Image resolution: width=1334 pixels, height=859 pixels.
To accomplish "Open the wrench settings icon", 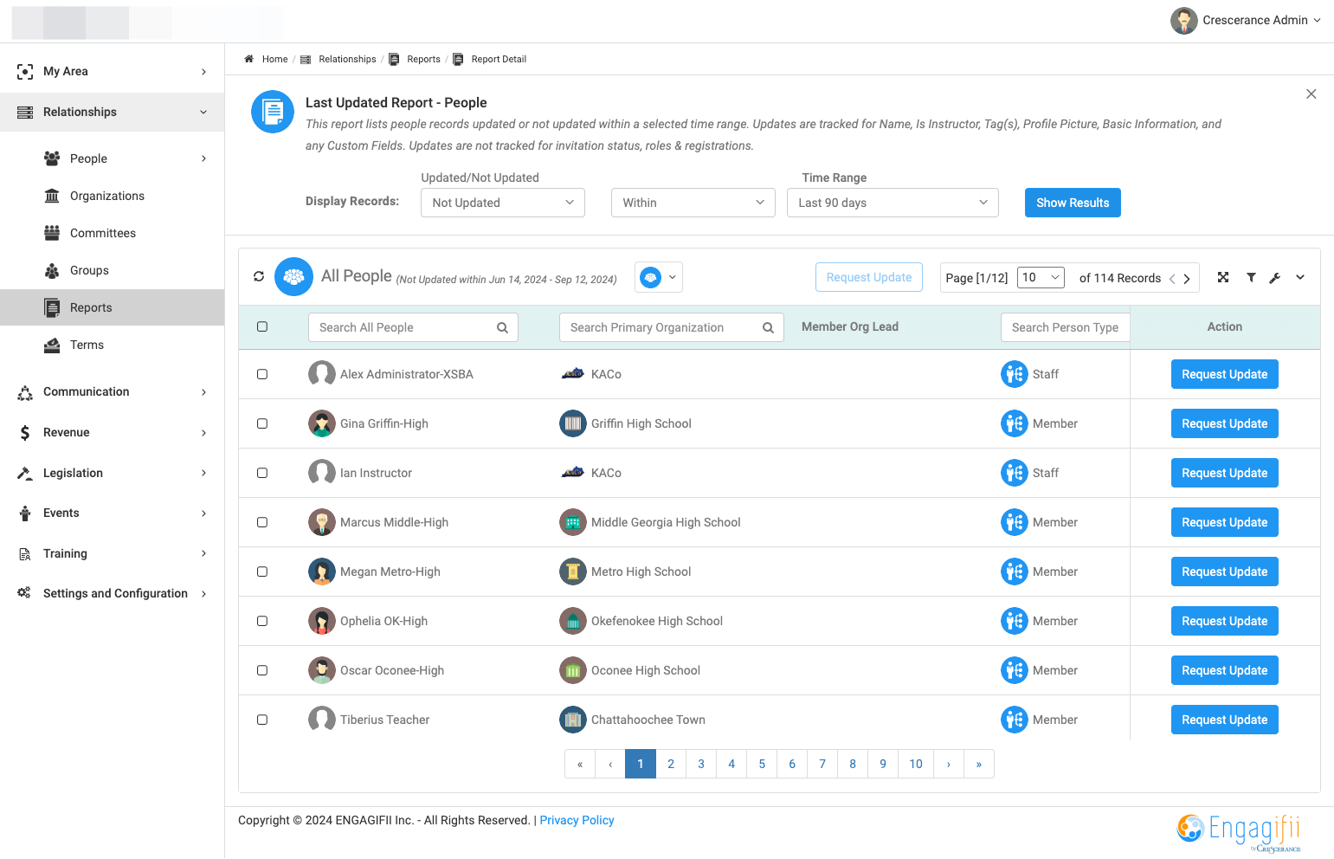I will pos(1275,278).
